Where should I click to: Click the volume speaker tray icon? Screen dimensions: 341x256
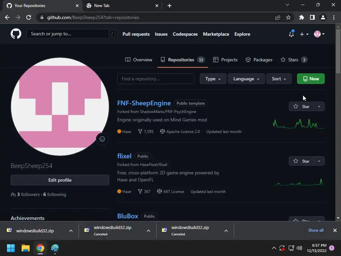pyautogui.click(x=299, y=248)
